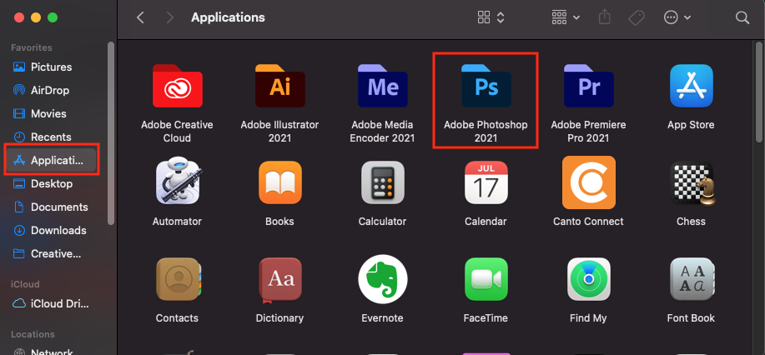
Task: Click the "Canto Connect" label text
Action: point(588,222)
